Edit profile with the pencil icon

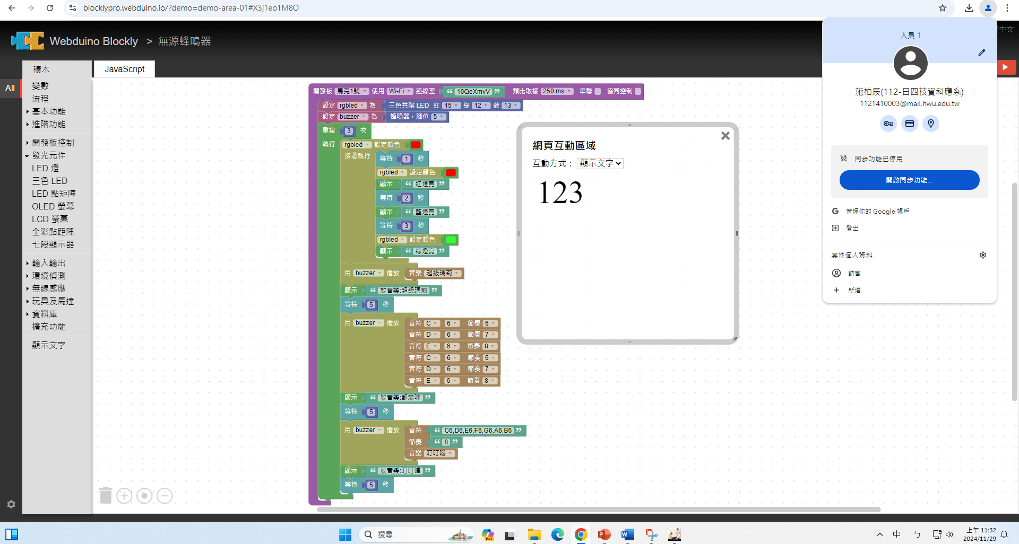click(981, 52)
